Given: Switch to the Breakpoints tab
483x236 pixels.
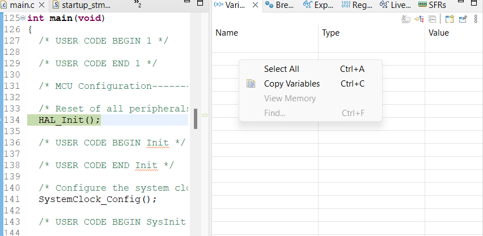Looking at the screenshot, I should 279,6.
